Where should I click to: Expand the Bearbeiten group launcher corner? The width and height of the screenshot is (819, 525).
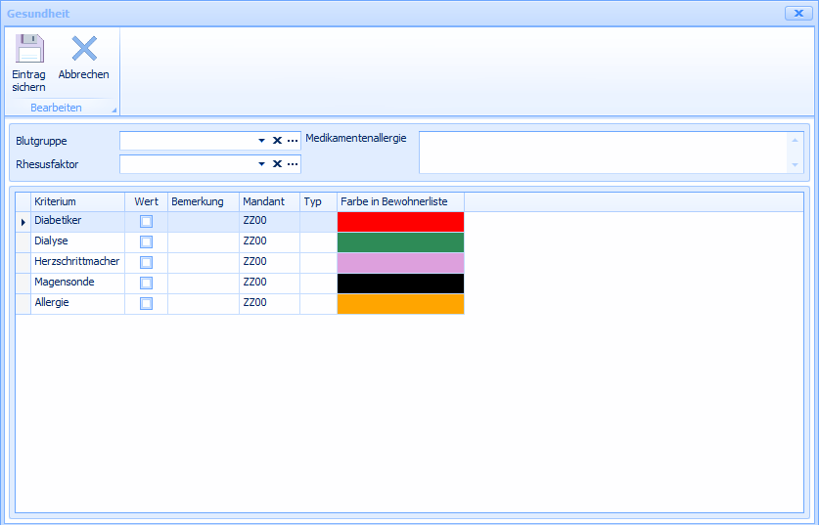114,109
